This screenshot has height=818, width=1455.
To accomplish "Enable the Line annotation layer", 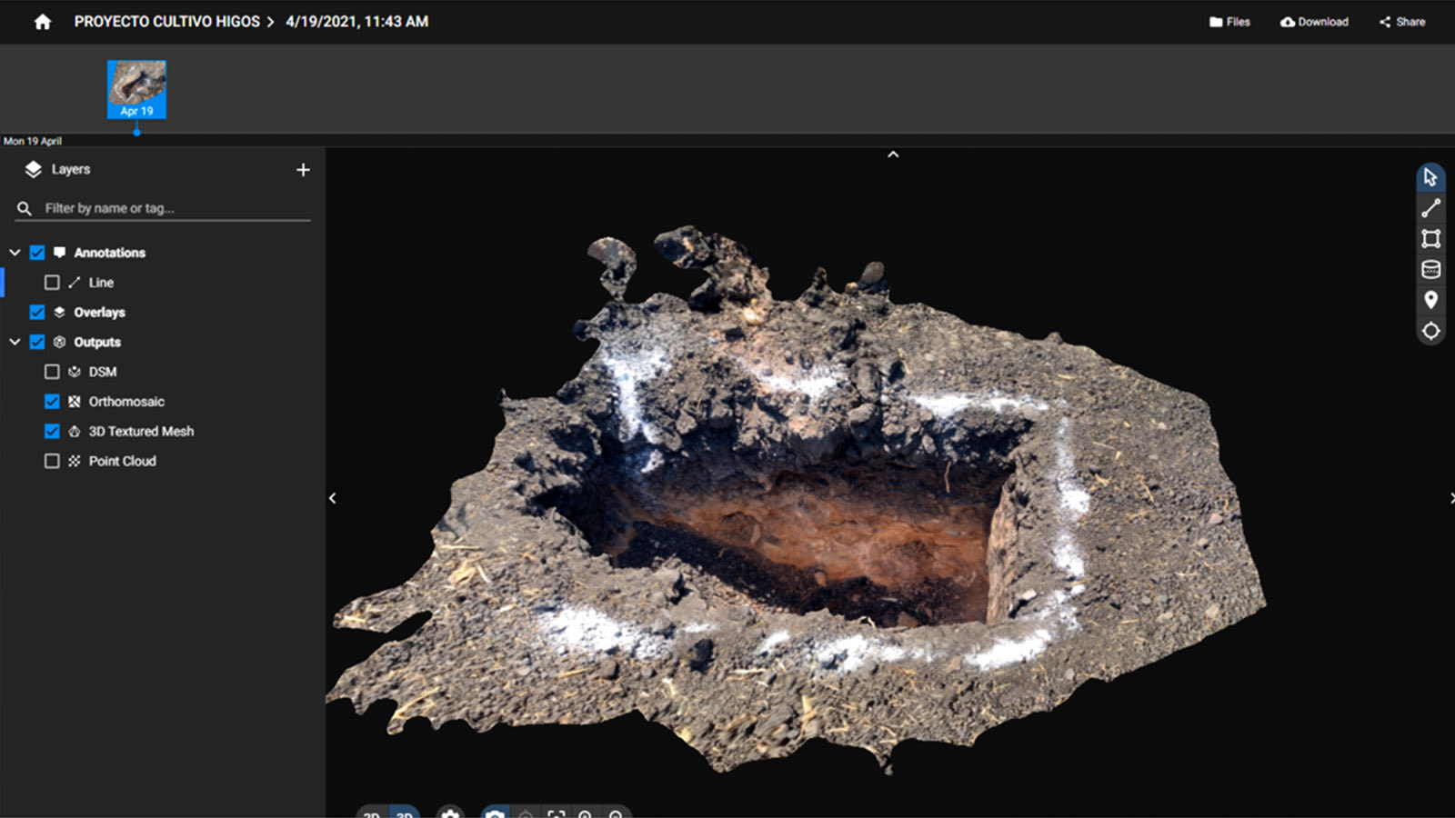I will pos(52,282).
